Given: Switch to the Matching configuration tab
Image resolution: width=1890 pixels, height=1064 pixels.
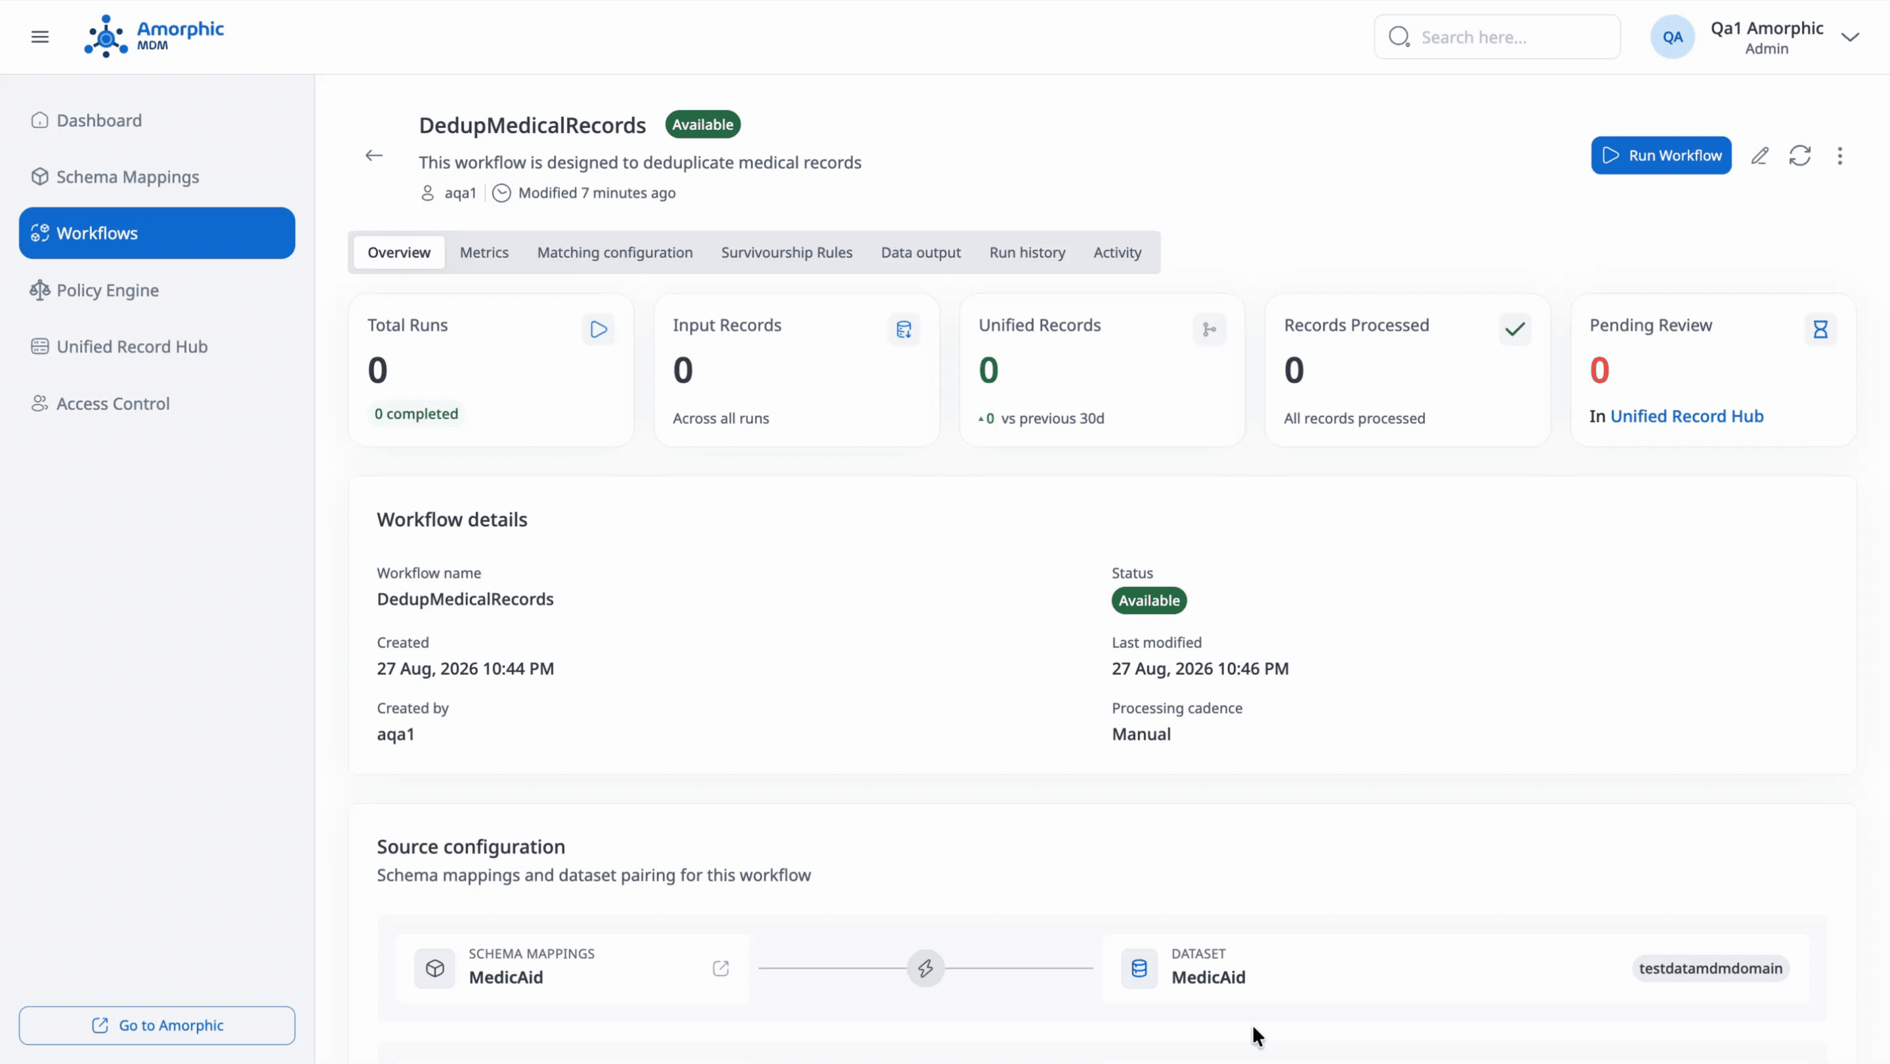Looking at the screenshot, I should tap(615, 253).
